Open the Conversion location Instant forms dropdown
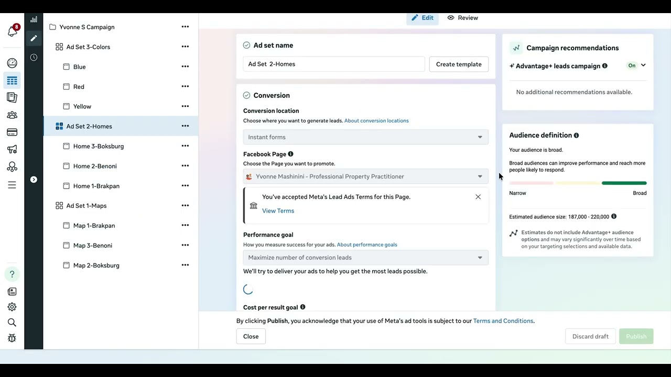 pos(366,137)
